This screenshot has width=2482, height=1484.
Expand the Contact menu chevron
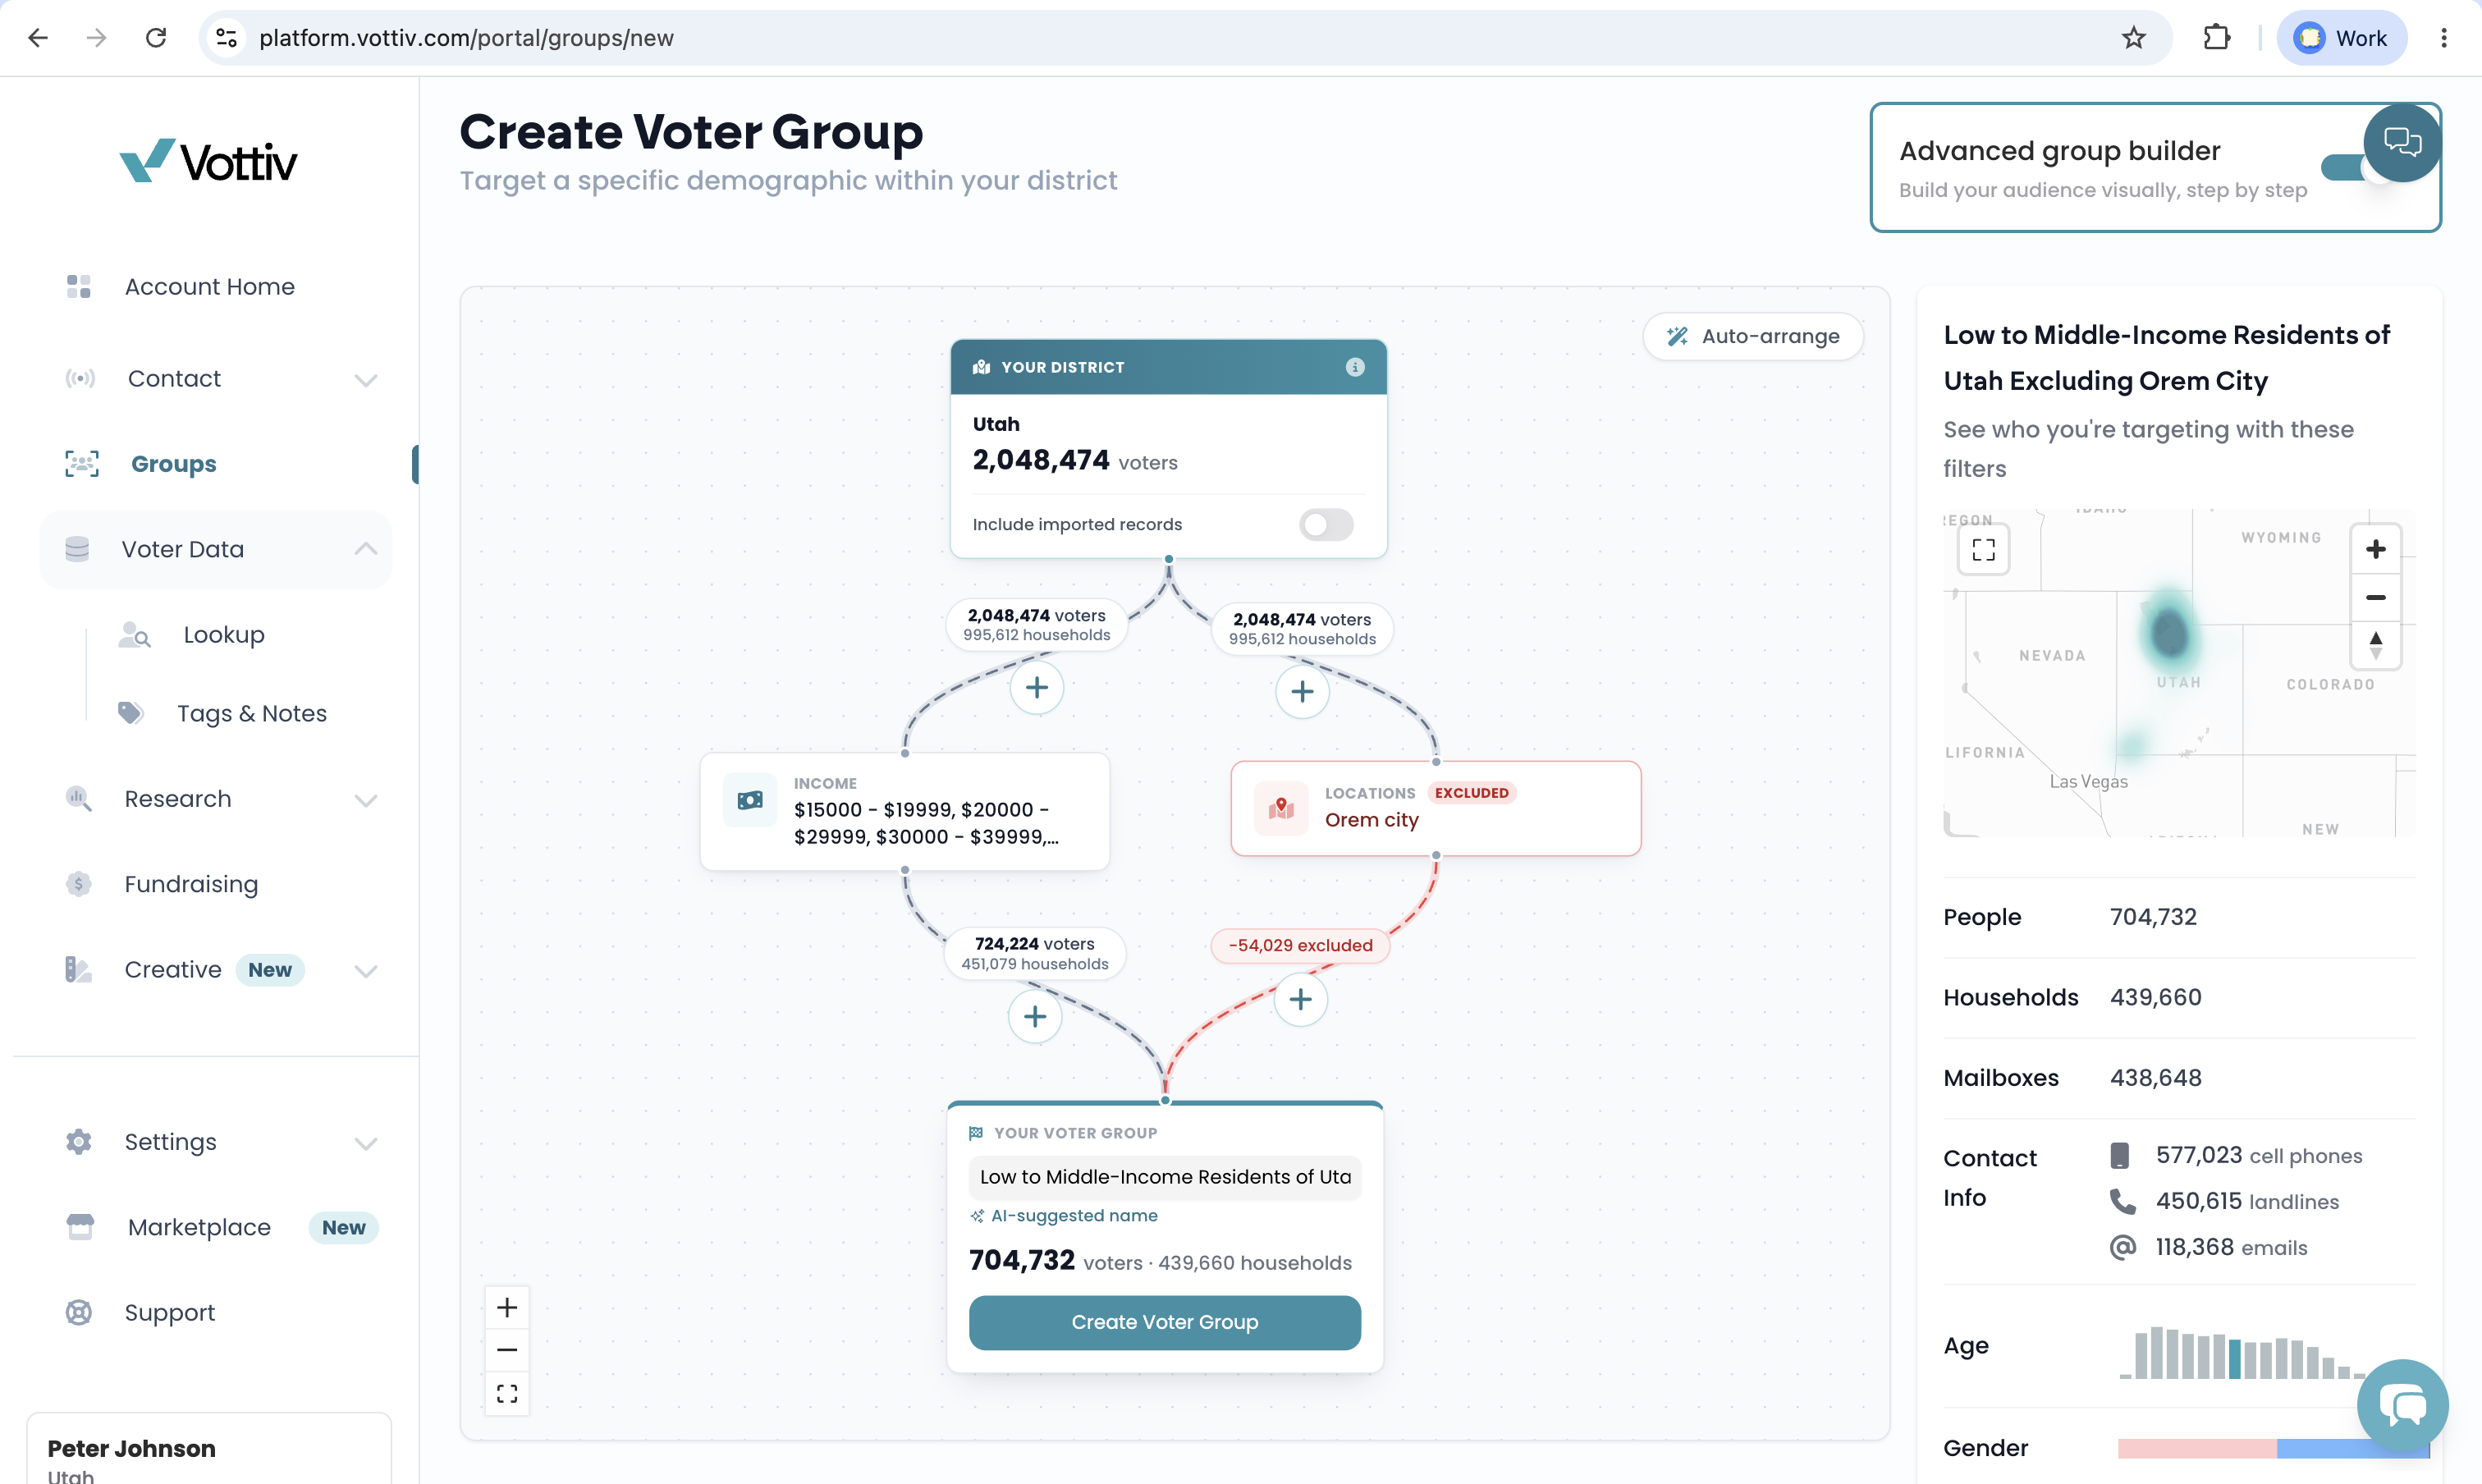[x=366, y=379]
